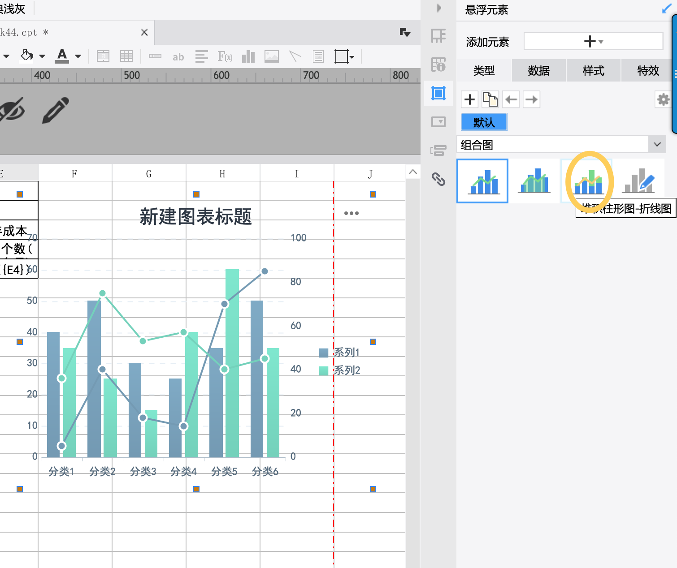The image size is (677, 568).
Task: Click the three-dot menu on chart
Action: click(x=351, y=213)
